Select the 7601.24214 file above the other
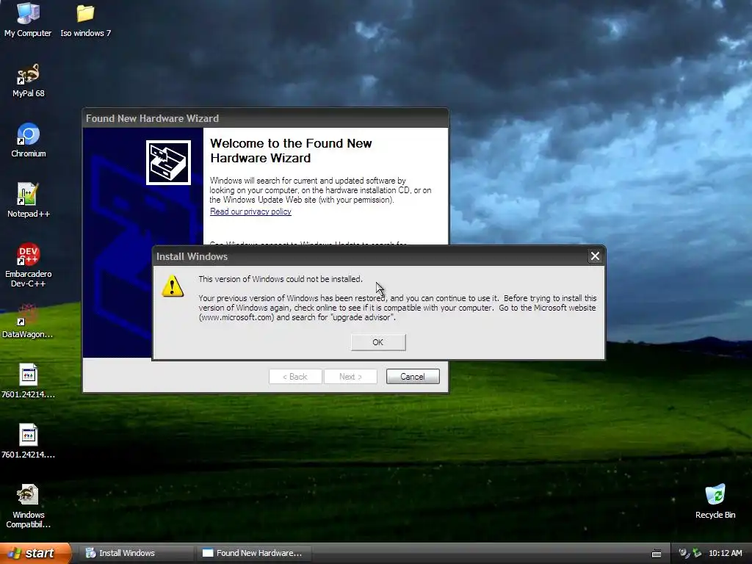 coord(29,381)
